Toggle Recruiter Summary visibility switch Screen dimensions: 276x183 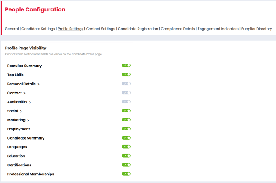click(126, 66)
